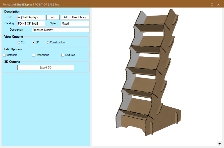Screen dimensions: 224x148
Task: Click the Catalog label text
Action: coord(9,23)
